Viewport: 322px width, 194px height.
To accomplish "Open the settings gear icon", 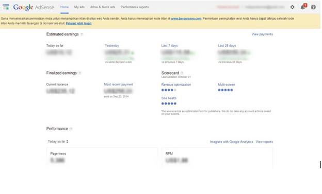I will pos(292,7).
